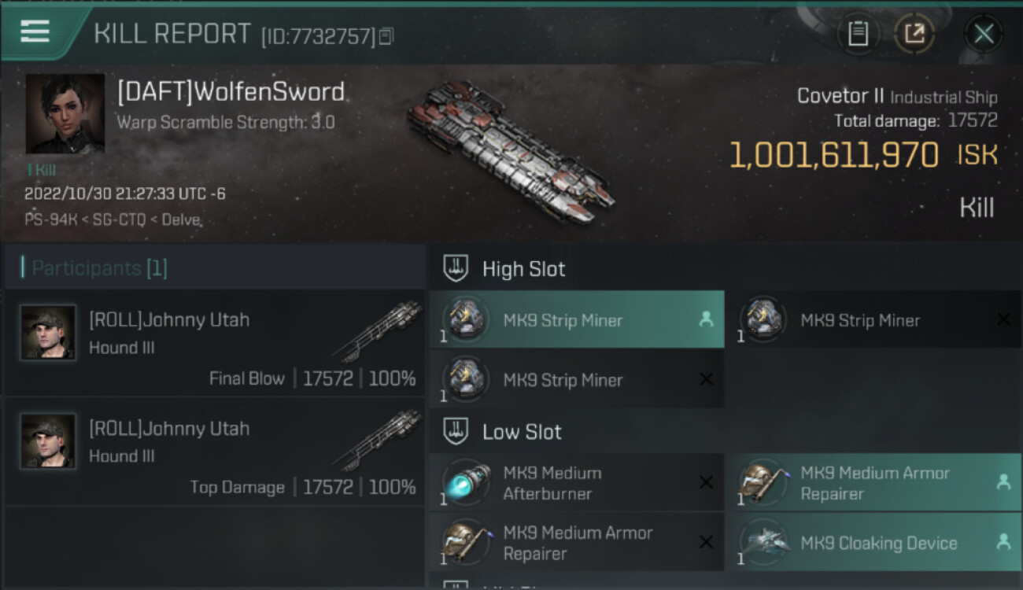Select the MK9 Cloaking Device module

(x=873, y=543)
